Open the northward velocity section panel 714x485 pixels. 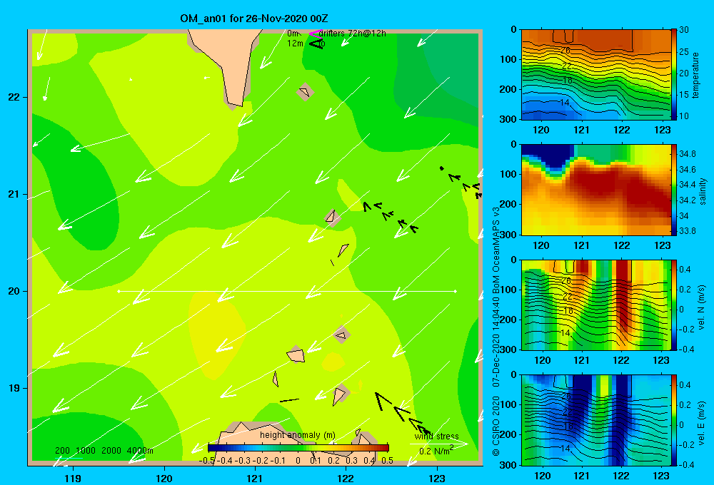click(x=596, y=305)
